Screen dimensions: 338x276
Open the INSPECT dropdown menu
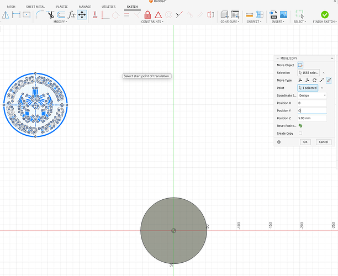(254, 22)
